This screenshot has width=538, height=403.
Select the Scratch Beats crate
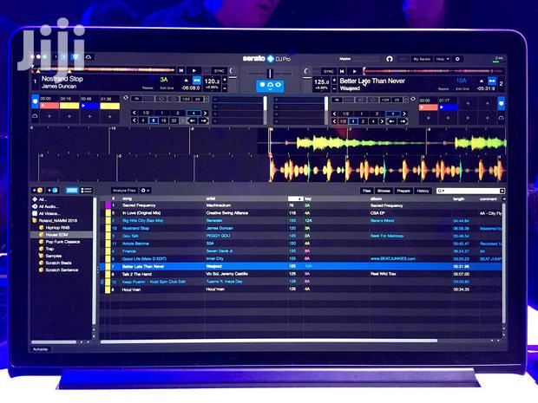(x=58, y=263)
